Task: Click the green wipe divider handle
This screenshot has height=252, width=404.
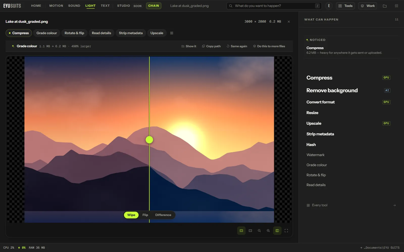Action: [149, 140]
